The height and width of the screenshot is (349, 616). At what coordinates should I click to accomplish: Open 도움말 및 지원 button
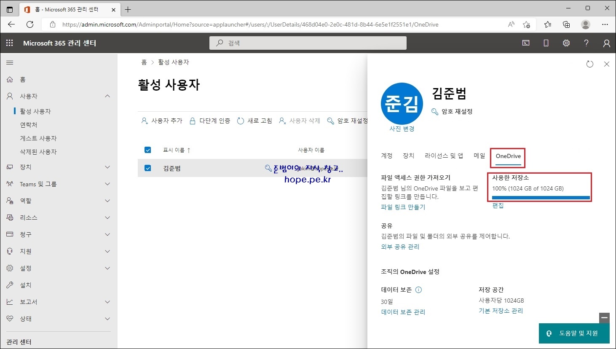pos(574,333)
